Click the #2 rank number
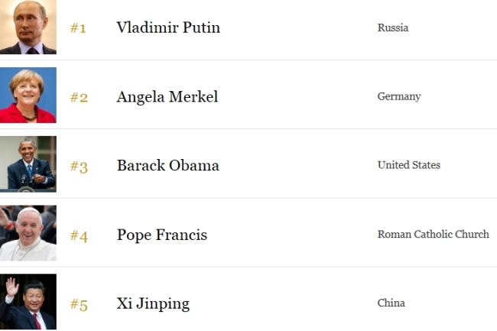Viewport: 497px width, 331px height. pyautogui.click(x=79, y=97)
